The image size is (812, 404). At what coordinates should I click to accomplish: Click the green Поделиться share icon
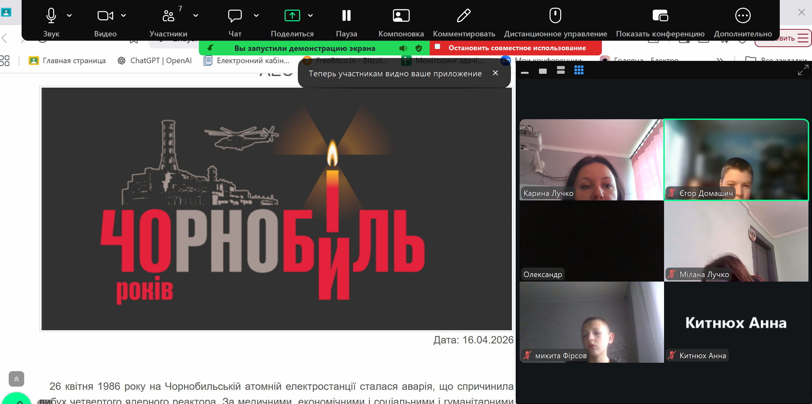292,16
